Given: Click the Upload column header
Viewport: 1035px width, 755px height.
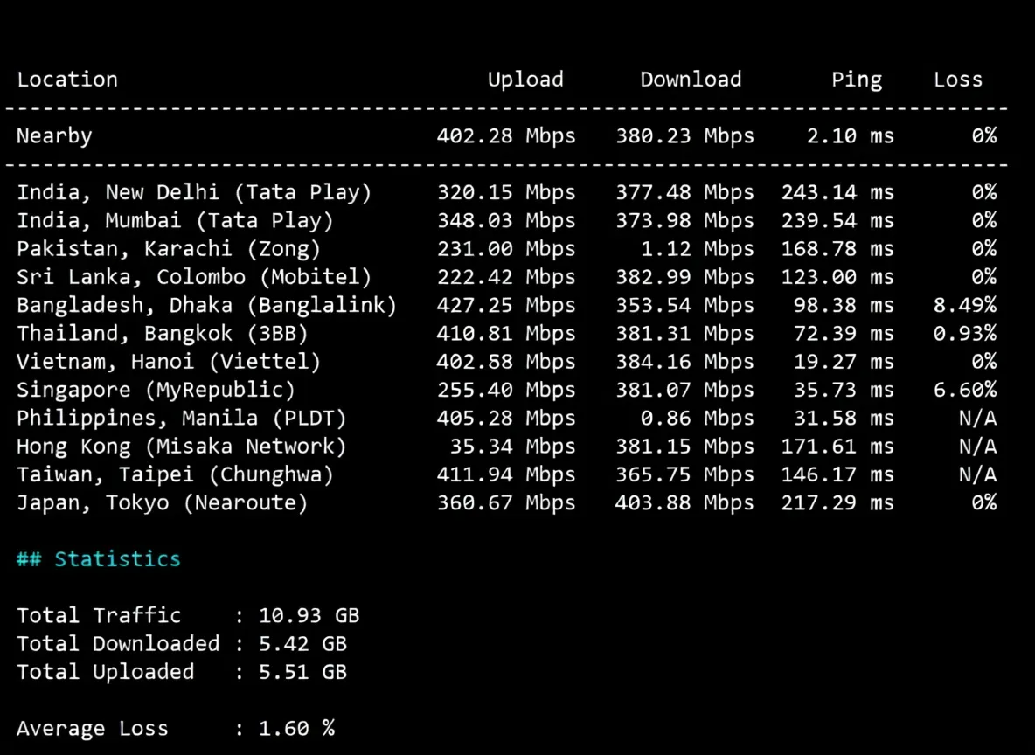Looking at the screenshot, I should 525,80.
